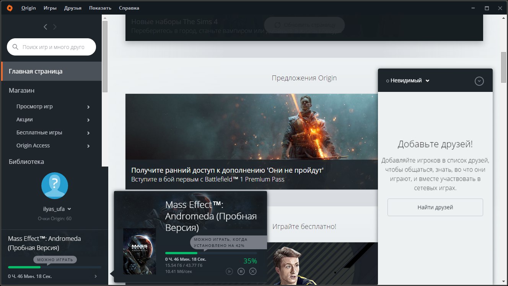Screen dimensions: 508x286
Task: Open the Магазин section
Action: tap(22, 91)
